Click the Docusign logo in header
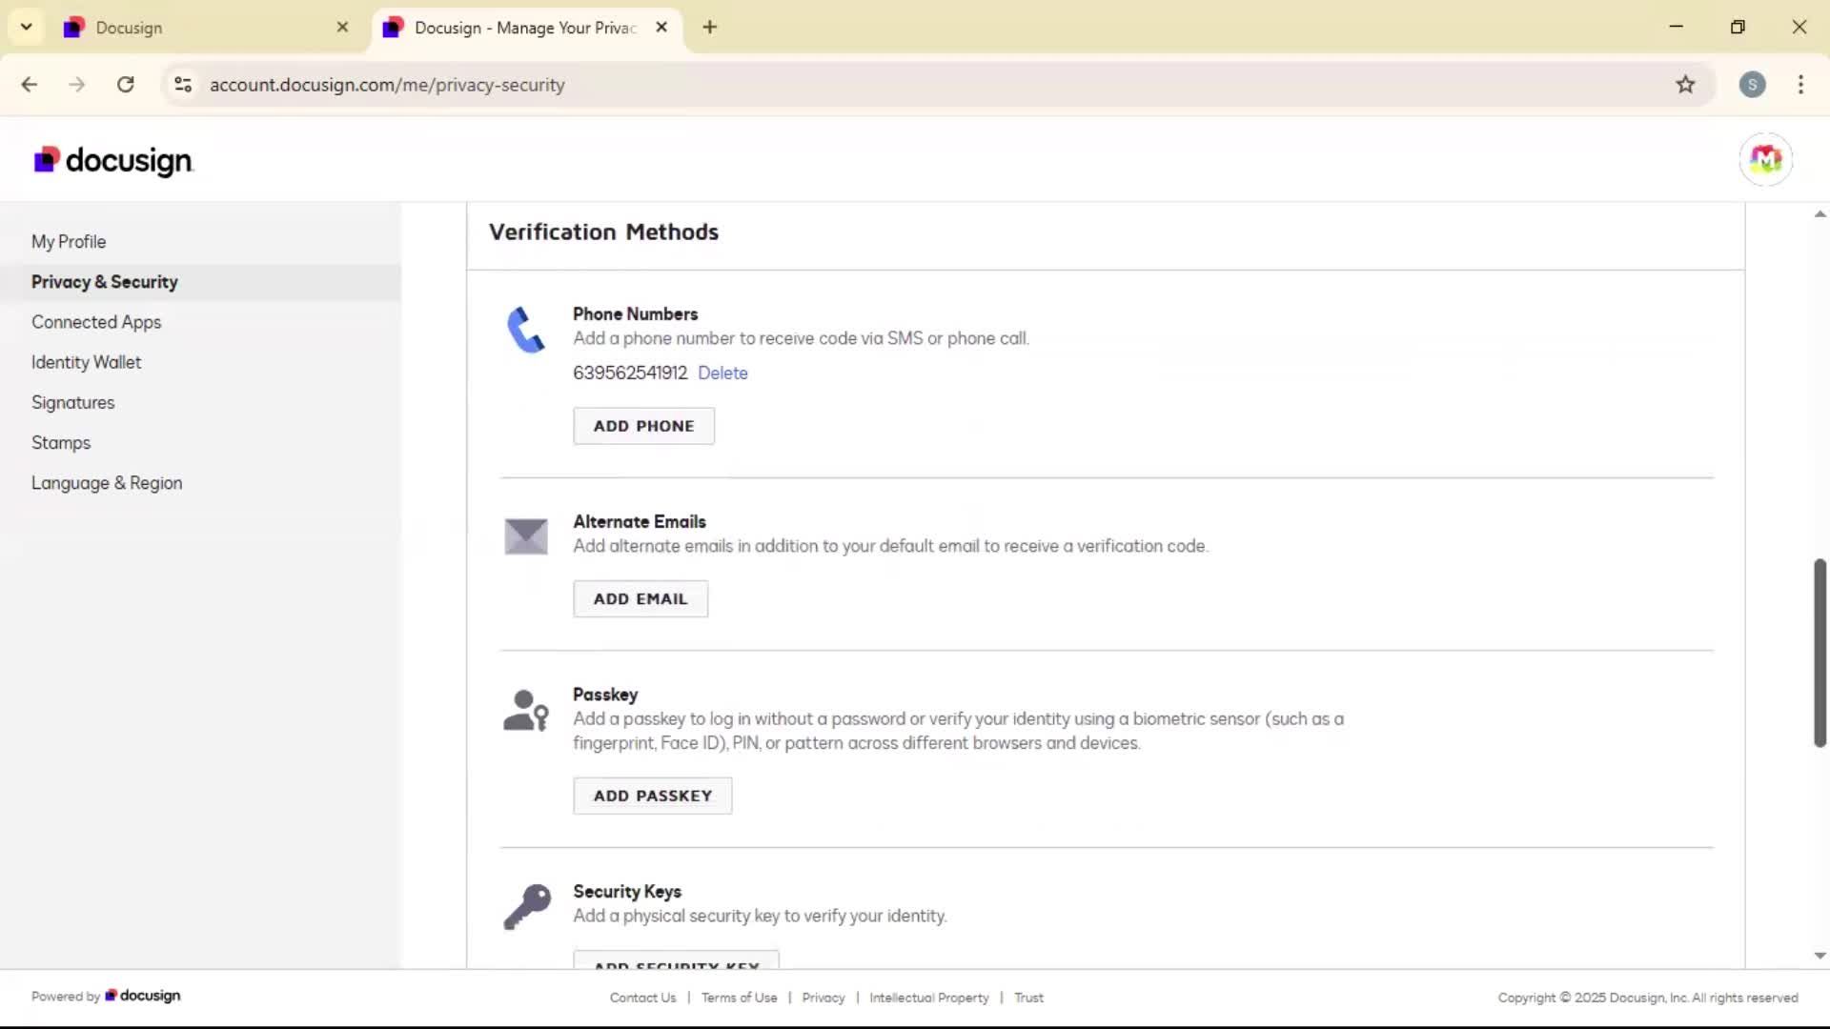 pyautogui.click(x=113, y=160)
